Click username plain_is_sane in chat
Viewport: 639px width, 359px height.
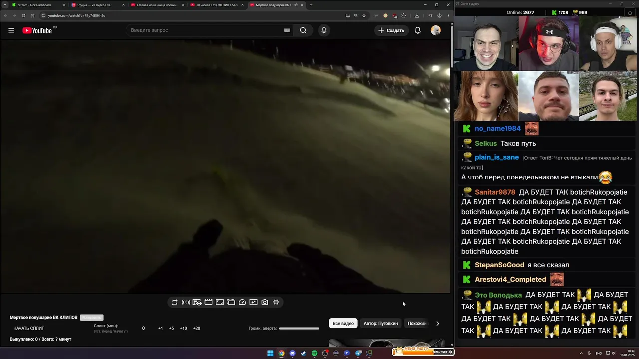[497, 157]
